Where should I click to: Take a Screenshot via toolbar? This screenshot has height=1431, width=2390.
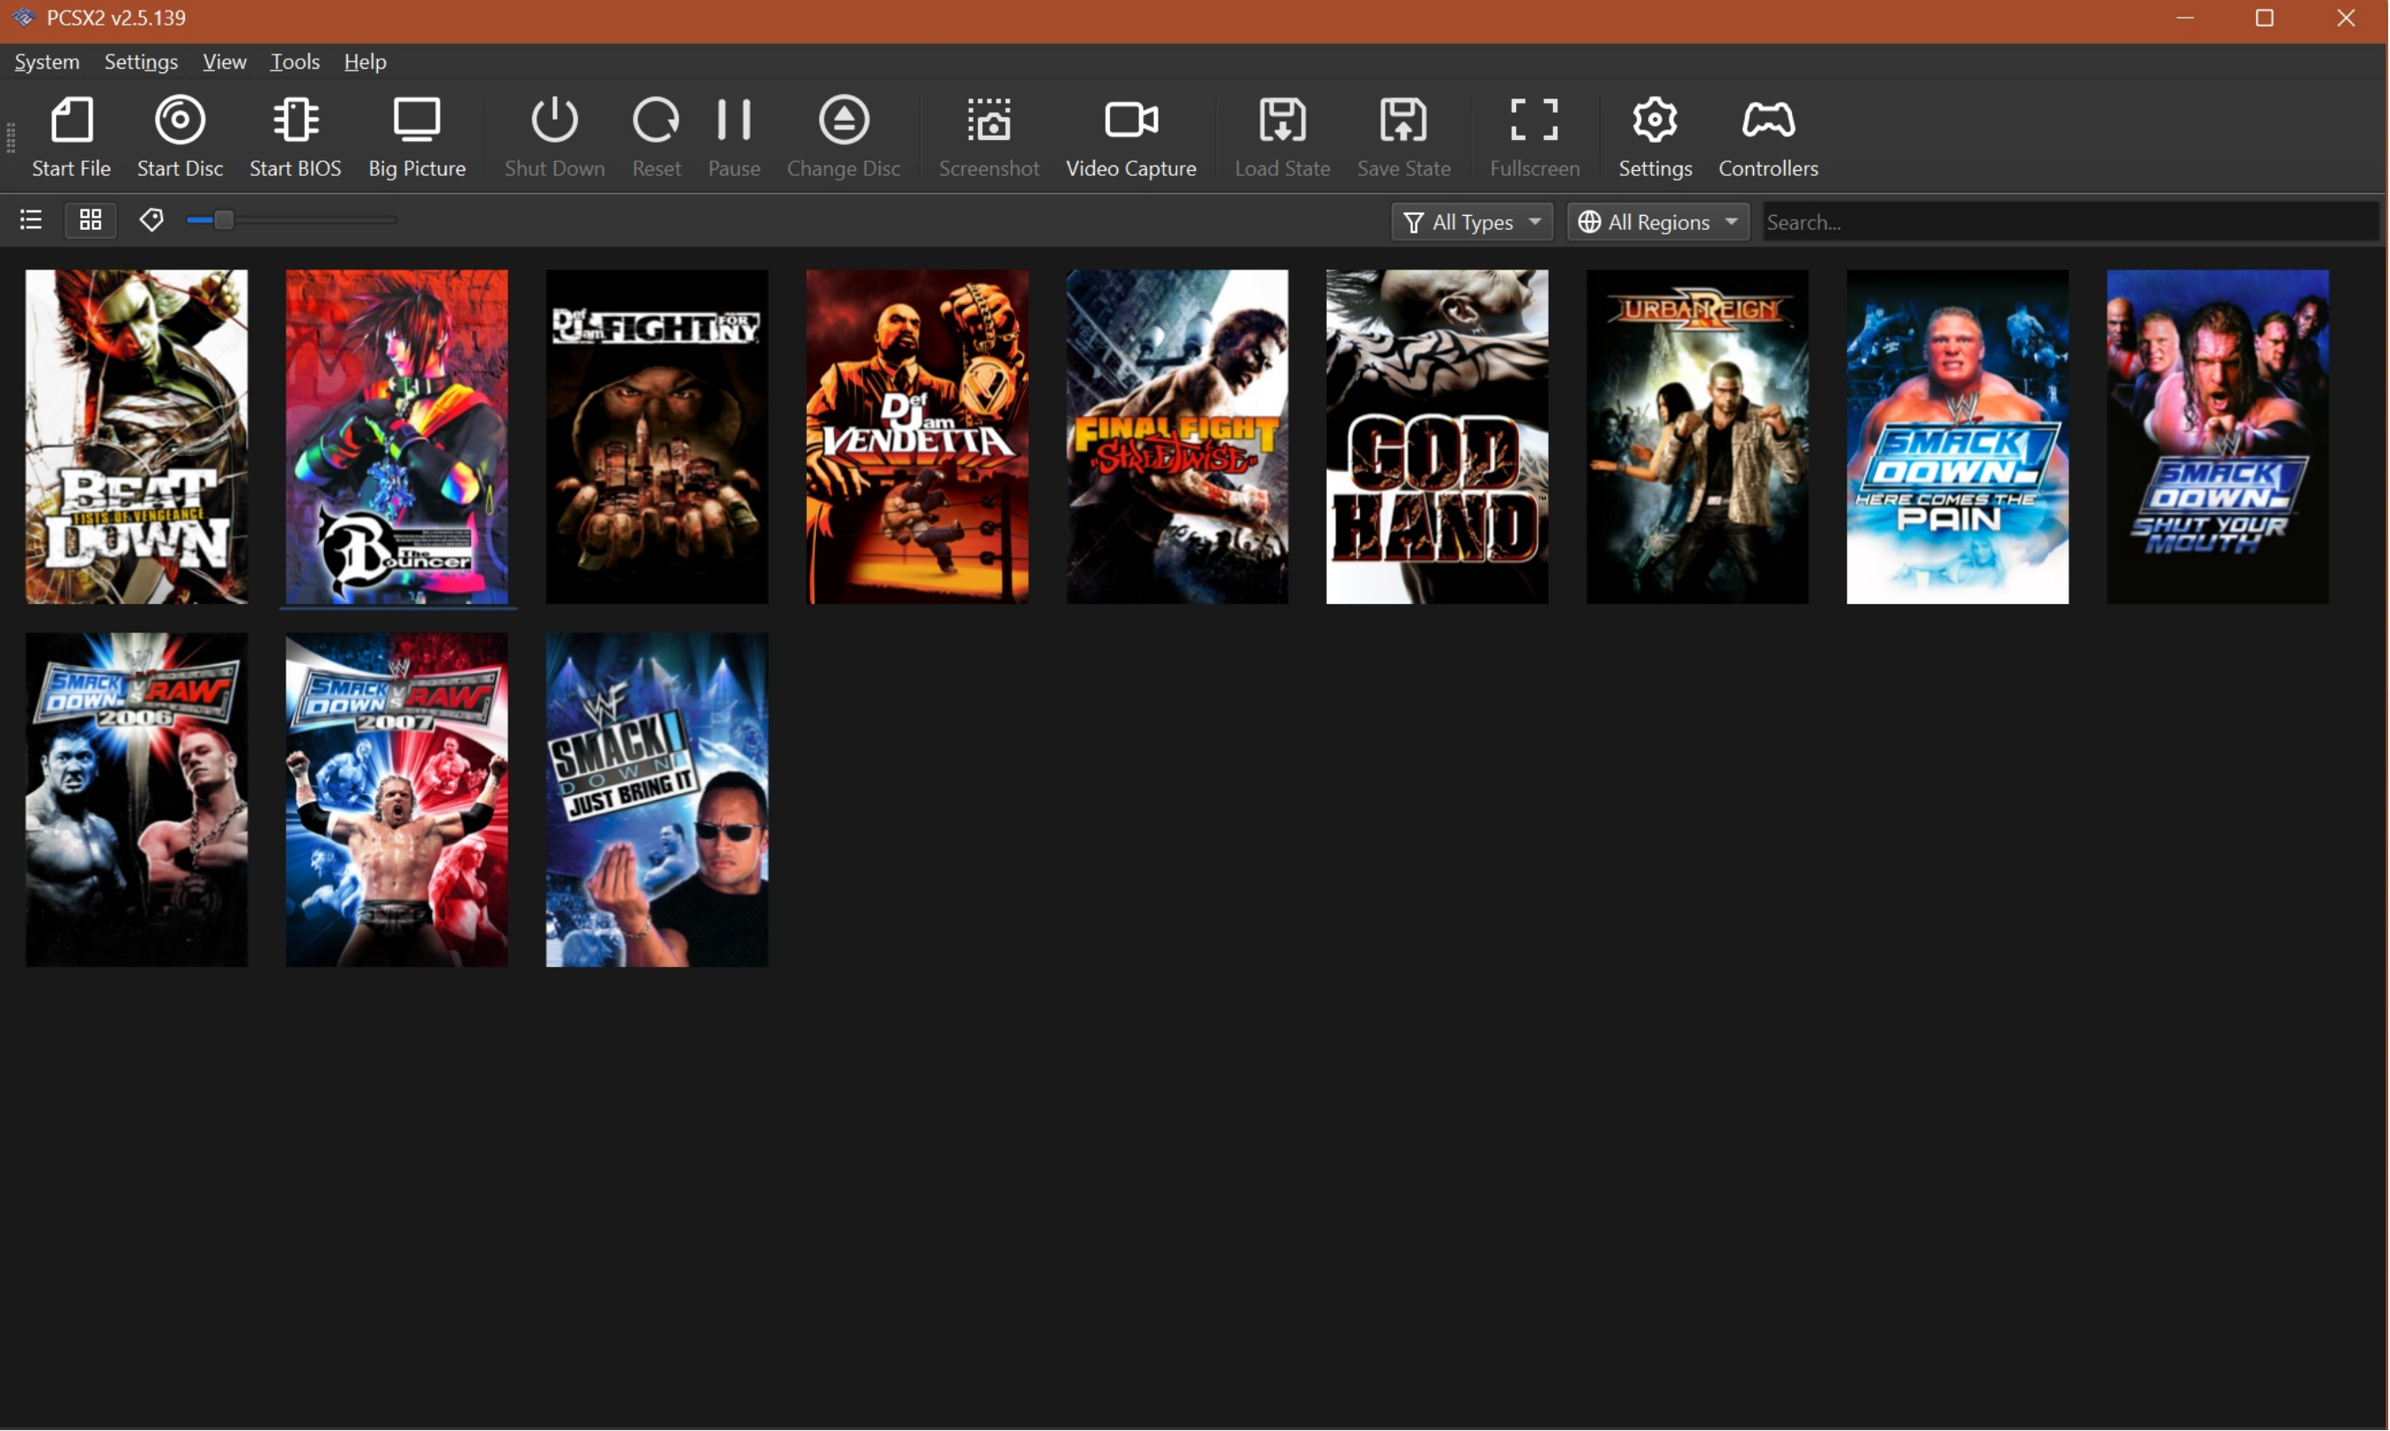point(989,136)
